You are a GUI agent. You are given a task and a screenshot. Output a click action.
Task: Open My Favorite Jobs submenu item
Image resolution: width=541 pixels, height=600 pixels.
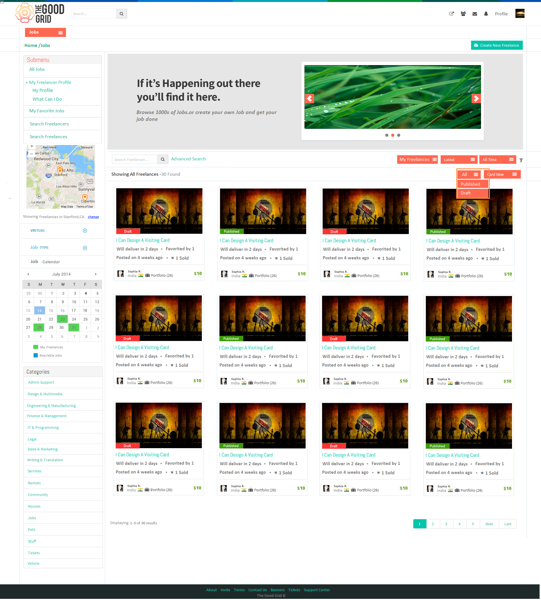pyautogui.click(x=47, y=111)
